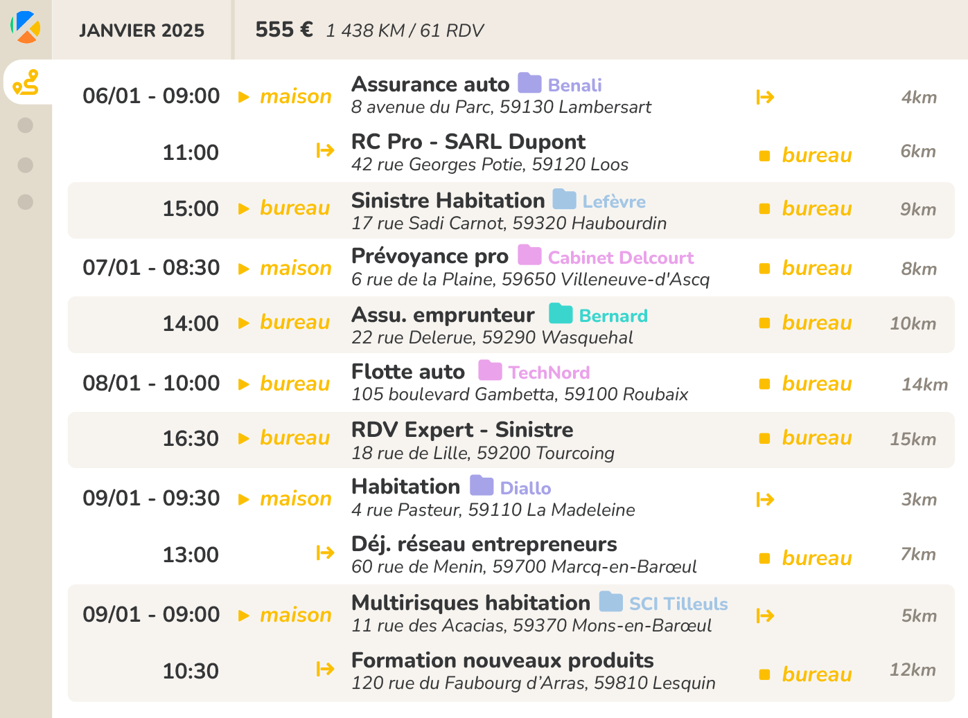Expand the triangle before bureau on RDV Expert
The width and height of the screenshot is (968, 718).
click(x=243, y=438)
